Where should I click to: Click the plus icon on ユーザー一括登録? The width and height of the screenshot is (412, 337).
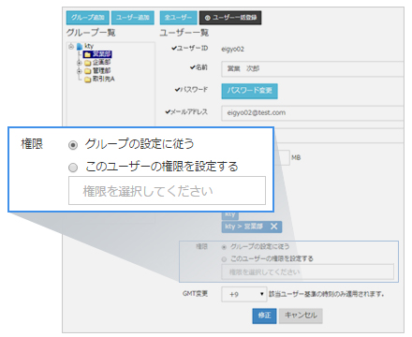point(207,18)
